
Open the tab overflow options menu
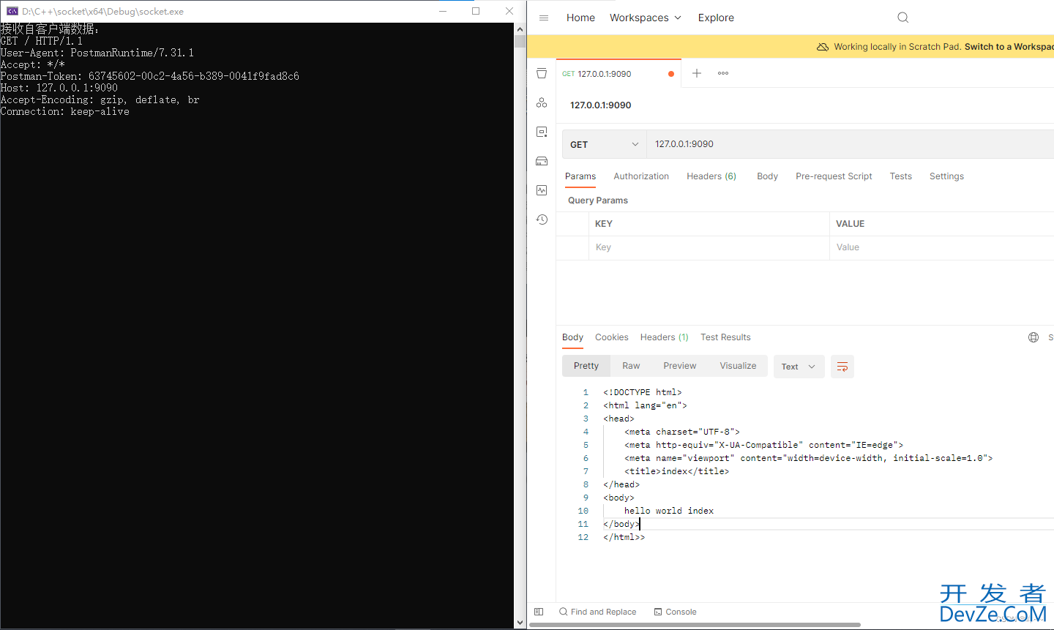pyautogui.click(x=723, y=73)
